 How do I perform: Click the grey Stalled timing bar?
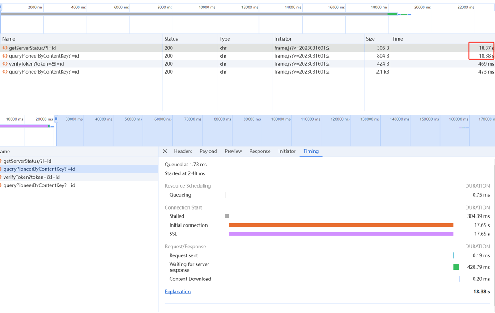[227, 216]
